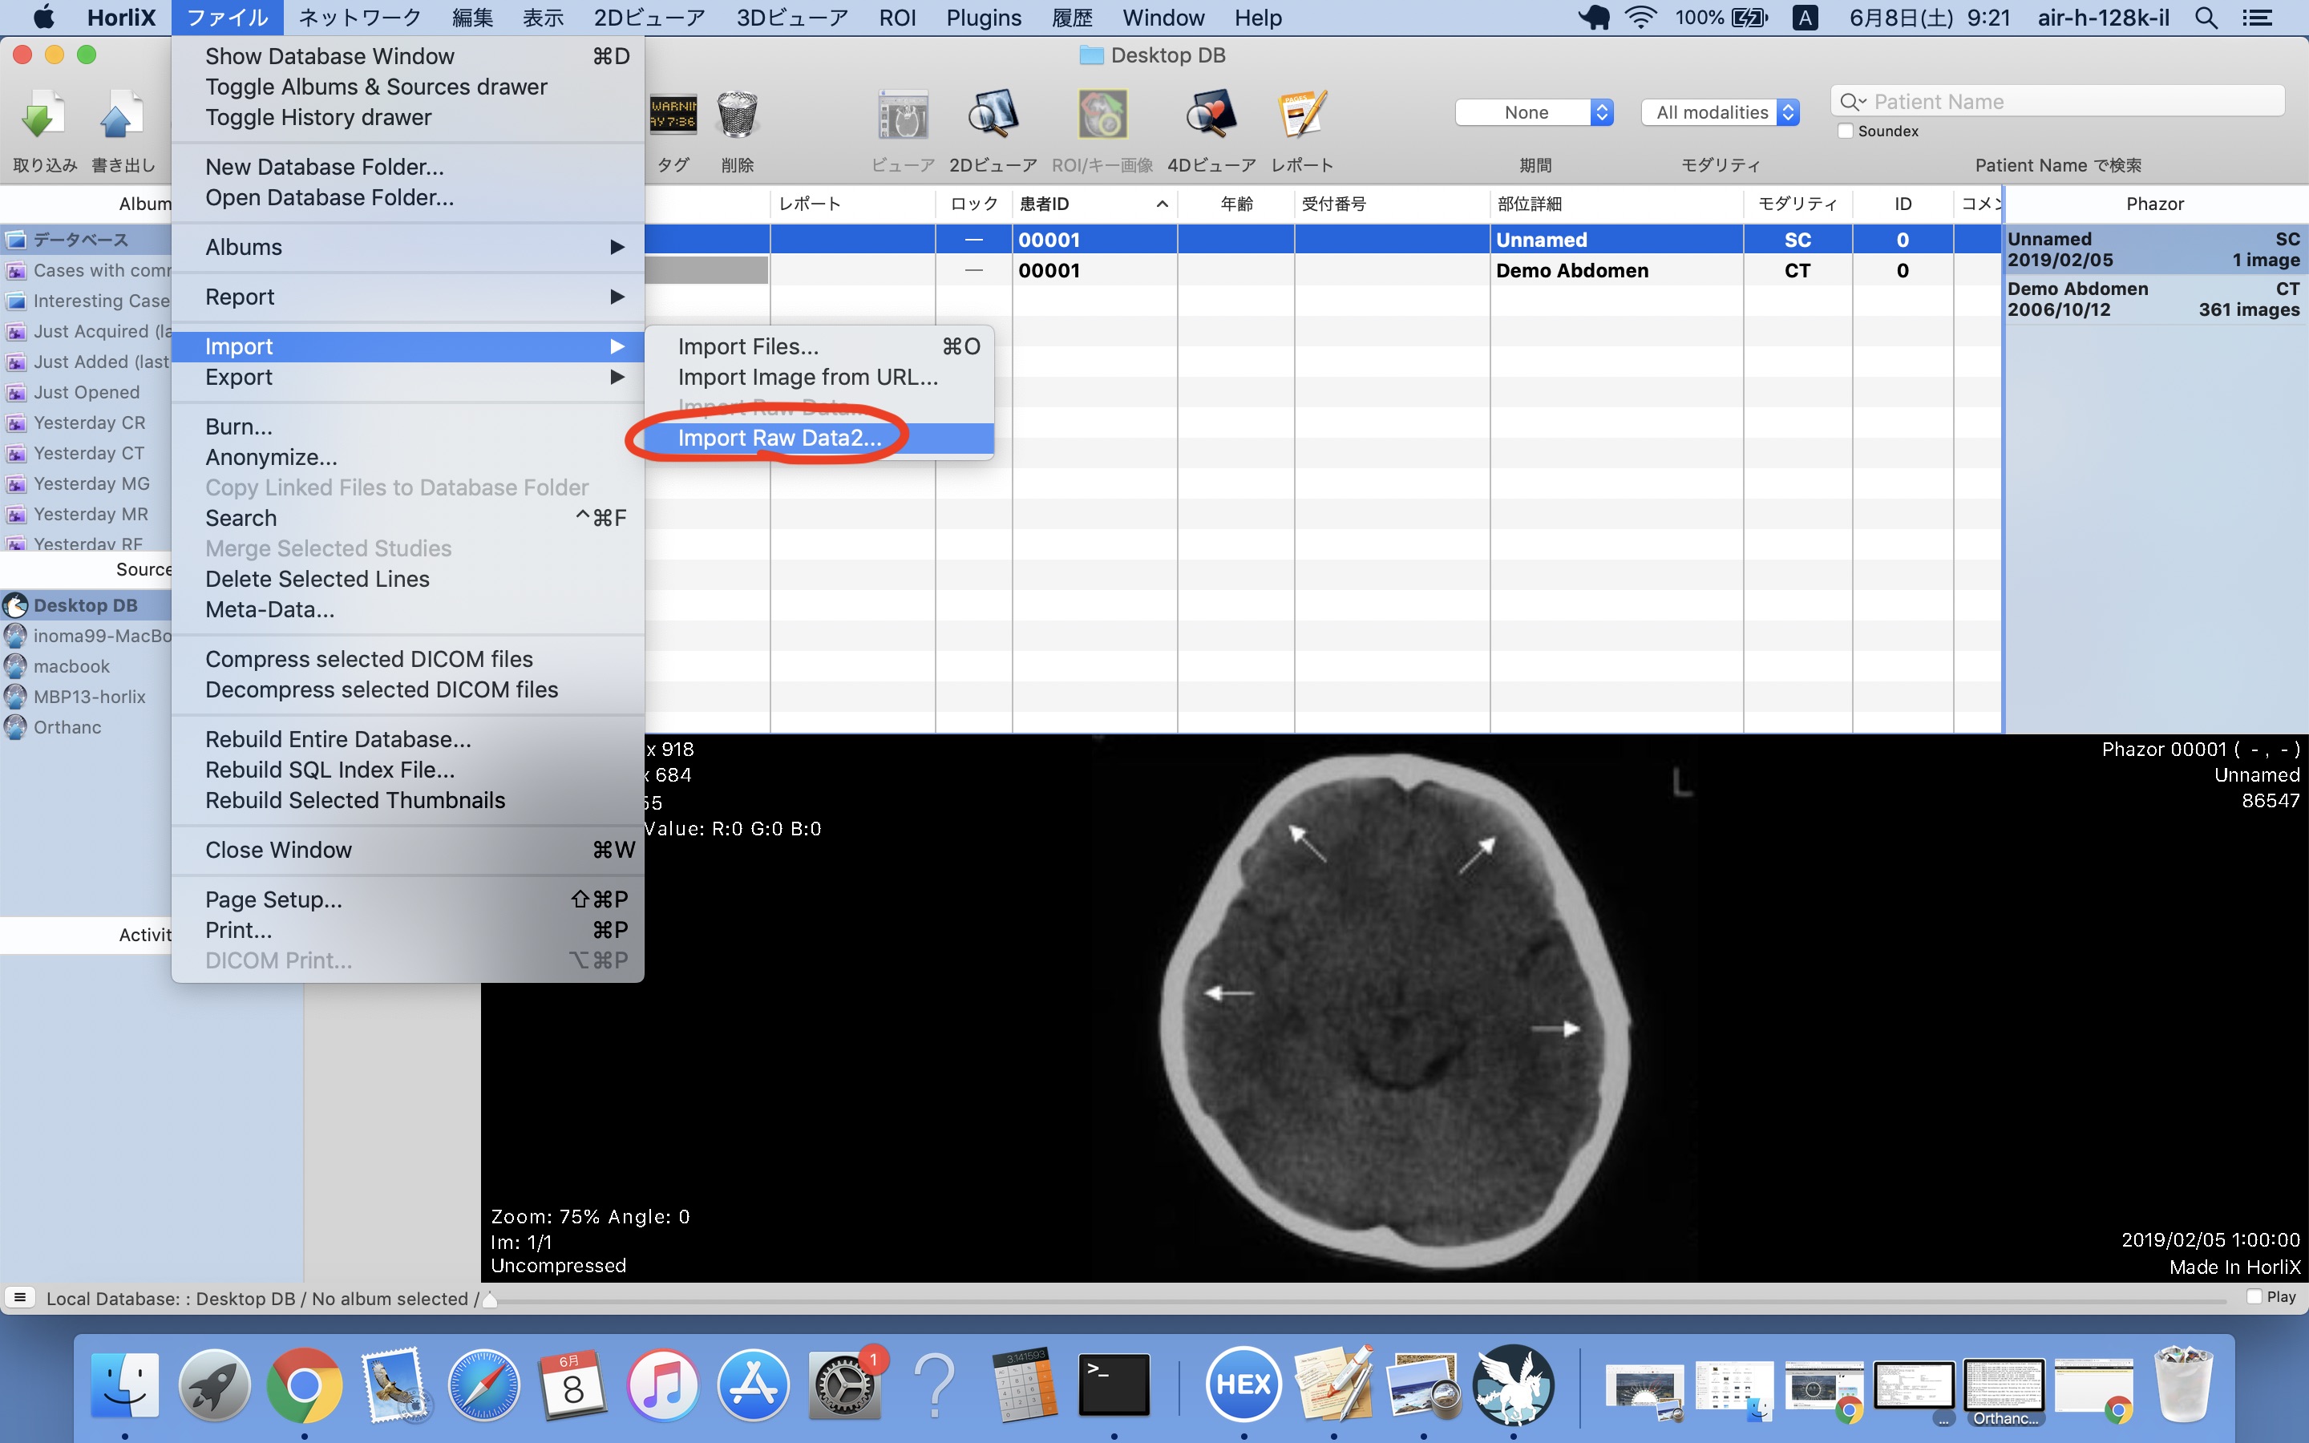Screen dimensions: 2309x1443
Task: Open search options magnifier dropdown
Action: (1853, 102)
